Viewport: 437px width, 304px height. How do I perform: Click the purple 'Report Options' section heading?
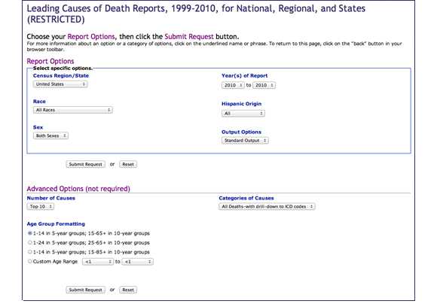point(50,61)
